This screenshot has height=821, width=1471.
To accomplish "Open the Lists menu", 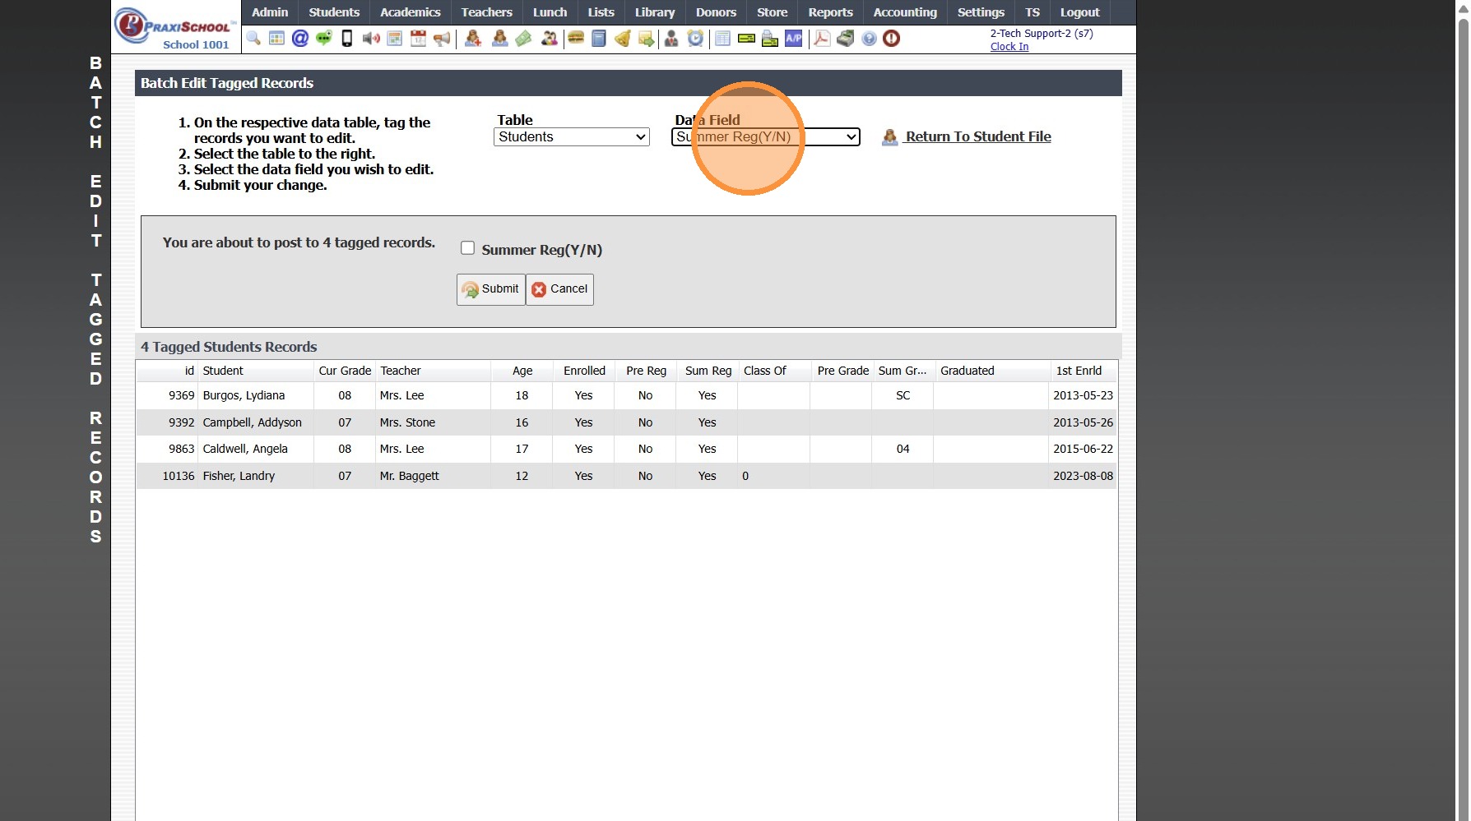I will coord(601,12).
